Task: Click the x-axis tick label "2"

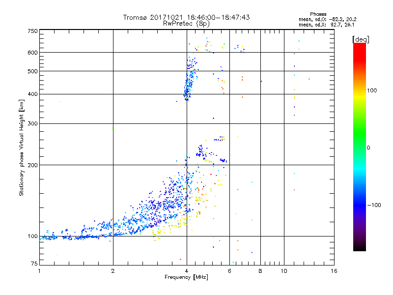Action: coord(113,271)
